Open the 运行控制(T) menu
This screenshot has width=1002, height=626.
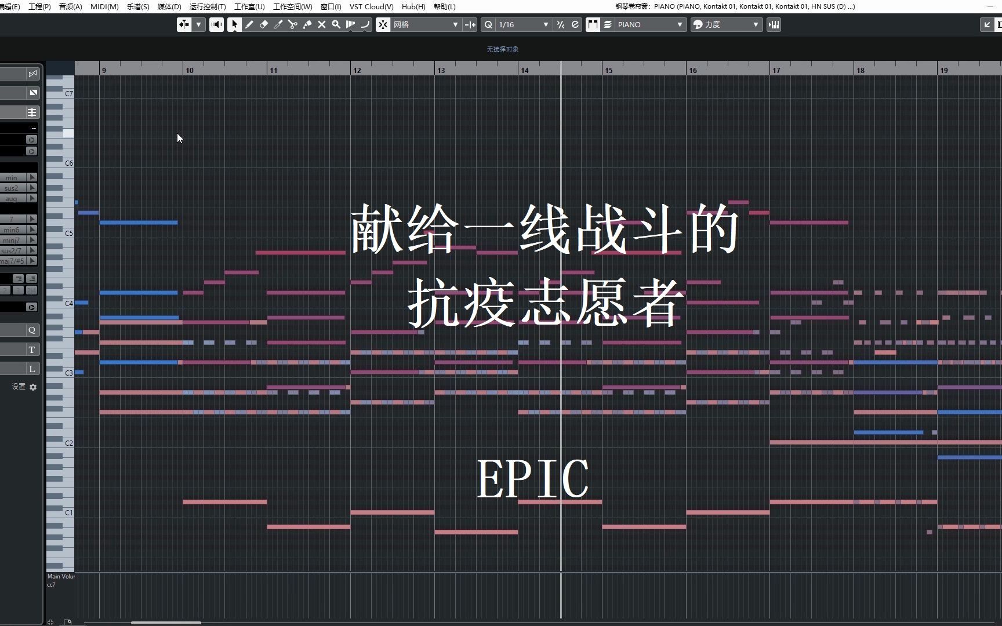tap(208, 6)
